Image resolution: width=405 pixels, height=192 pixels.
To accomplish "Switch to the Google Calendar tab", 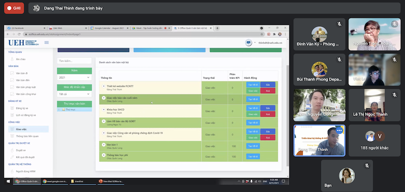I will click(109, 28).
